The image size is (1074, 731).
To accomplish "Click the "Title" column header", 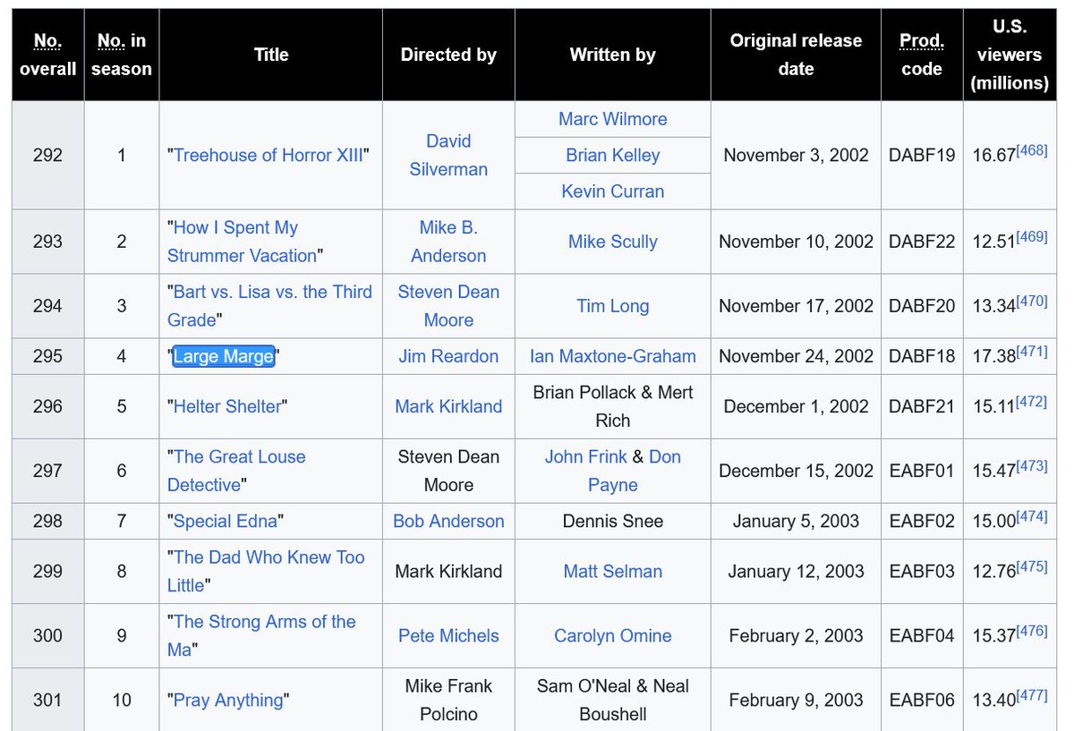I will (x=271, y=55).
